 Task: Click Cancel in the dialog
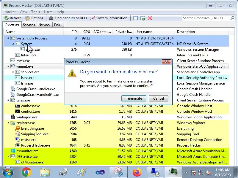tap(159, 98)
